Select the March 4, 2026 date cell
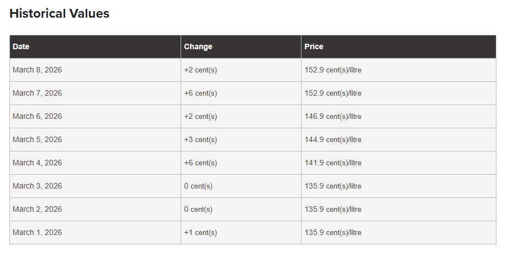The image size is (508, 256). tap(37, 163)
